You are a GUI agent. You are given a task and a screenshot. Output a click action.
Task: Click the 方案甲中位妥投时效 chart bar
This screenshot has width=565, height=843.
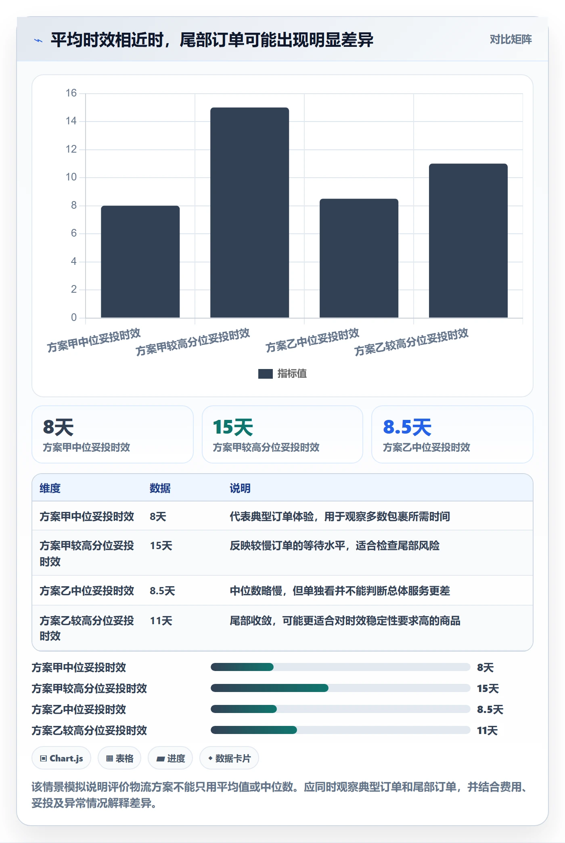[140, 262]
